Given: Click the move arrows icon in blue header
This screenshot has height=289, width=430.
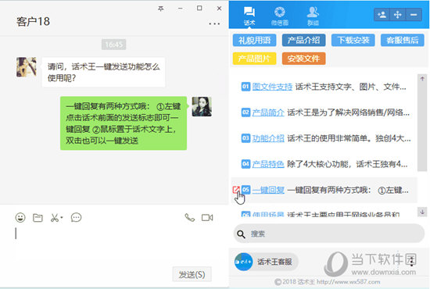Looking at the screenshot, I should pos(398,14).
